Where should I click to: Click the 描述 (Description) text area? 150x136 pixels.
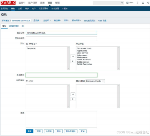click(x=61, y=119)
